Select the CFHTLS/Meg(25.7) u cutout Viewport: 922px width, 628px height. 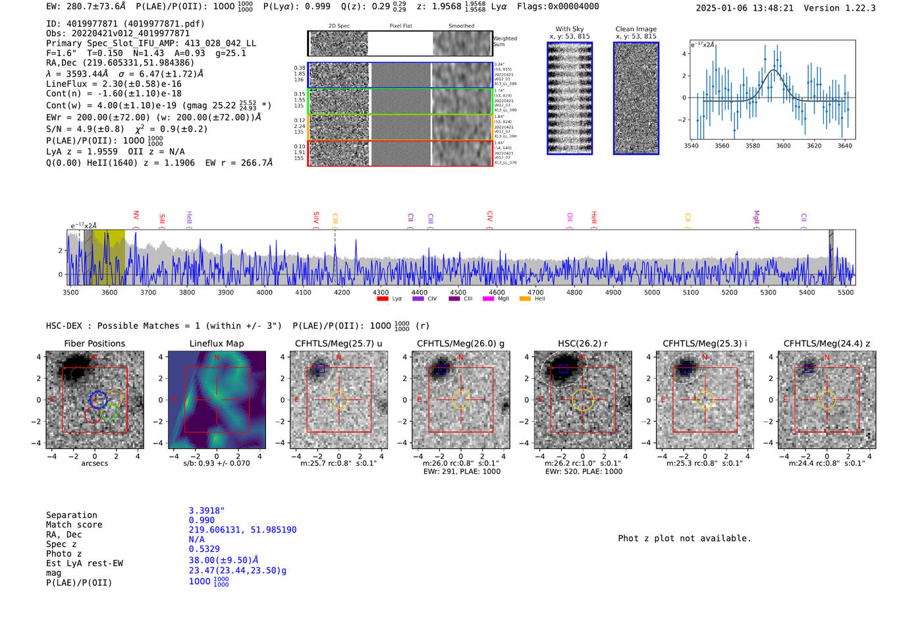click(x=339, y=400)
